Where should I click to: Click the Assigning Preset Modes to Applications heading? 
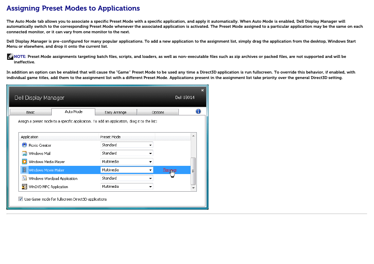73,8
